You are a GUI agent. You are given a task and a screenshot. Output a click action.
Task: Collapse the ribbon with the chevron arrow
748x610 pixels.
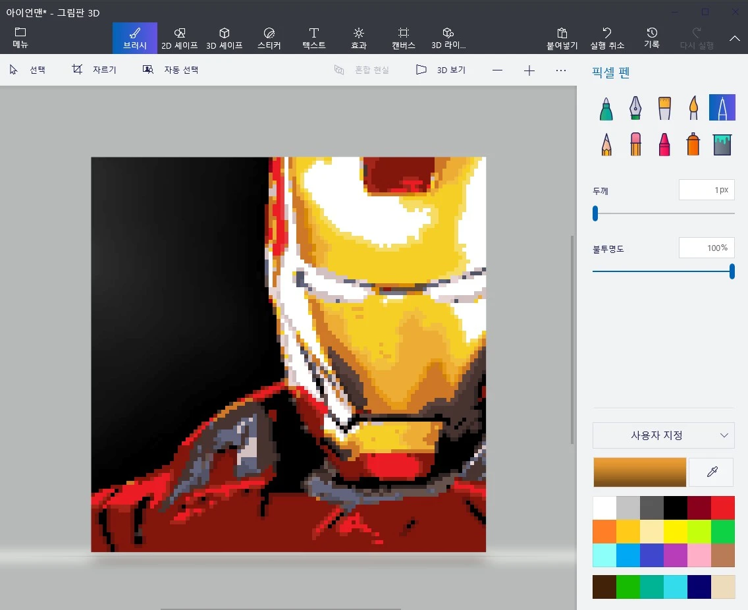tap(735, 38)
